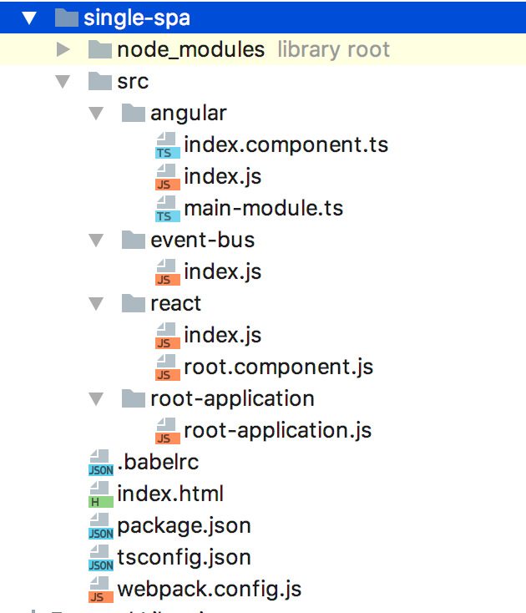Select the root-application folder name

tap(232, 399)
